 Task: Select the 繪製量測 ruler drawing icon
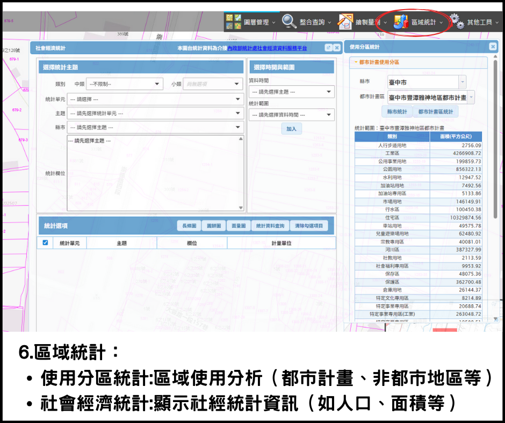tap(345, 22)
